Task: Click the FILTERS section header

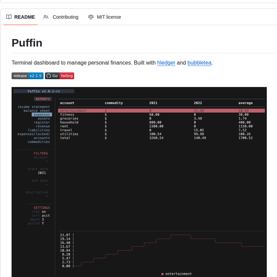Action: (41, 153)
